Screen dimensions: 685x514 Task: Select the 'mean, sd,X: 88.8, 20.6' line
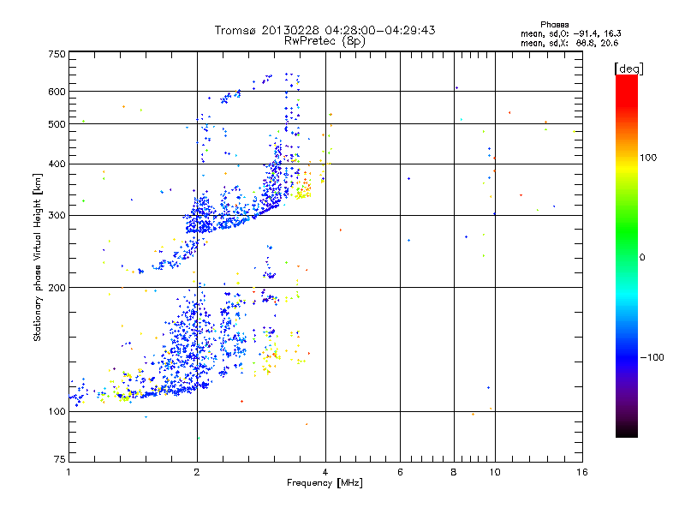pyautogui.click(x=569, y=44)
